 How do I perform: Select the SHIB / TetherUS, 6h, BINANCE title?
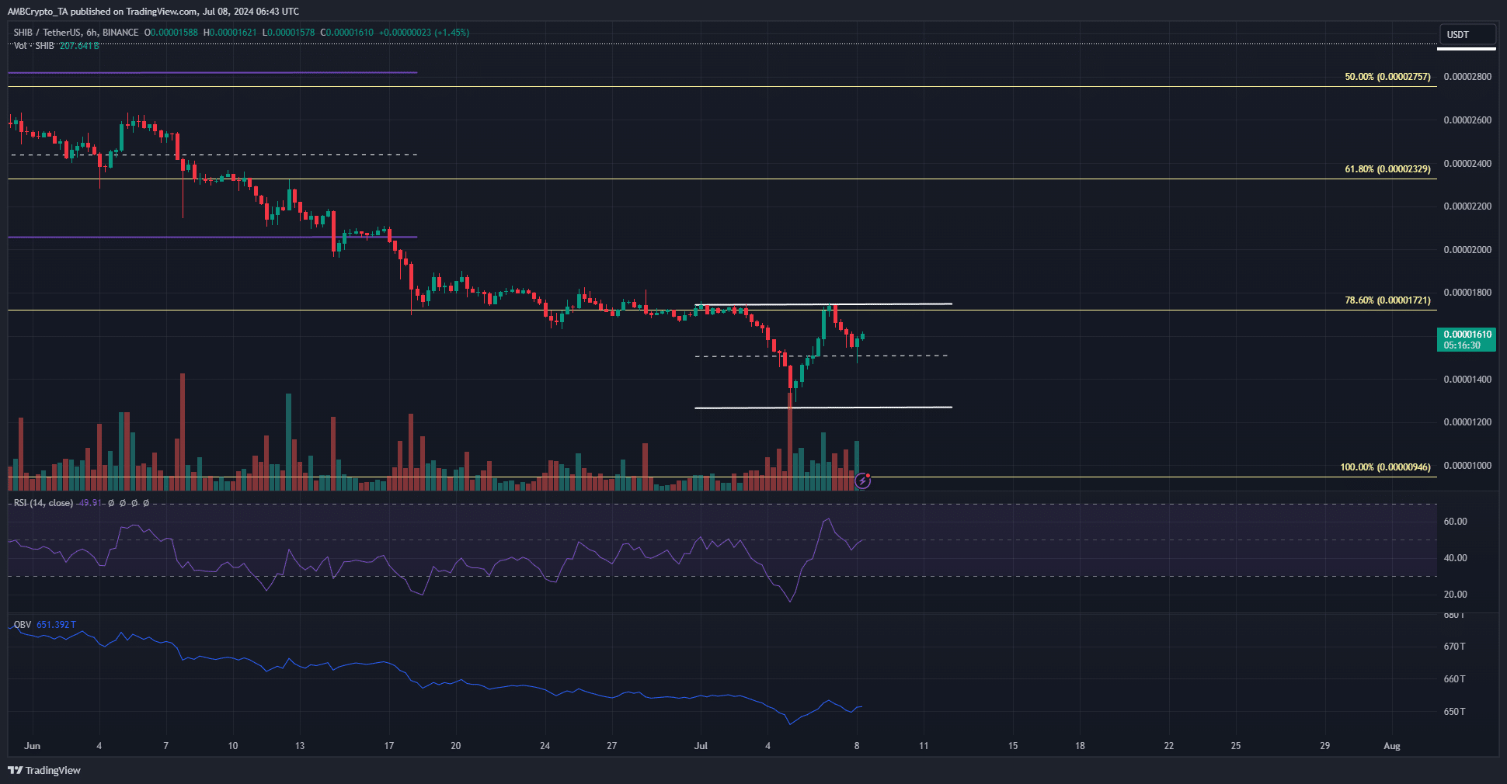(x=76, y=33)
